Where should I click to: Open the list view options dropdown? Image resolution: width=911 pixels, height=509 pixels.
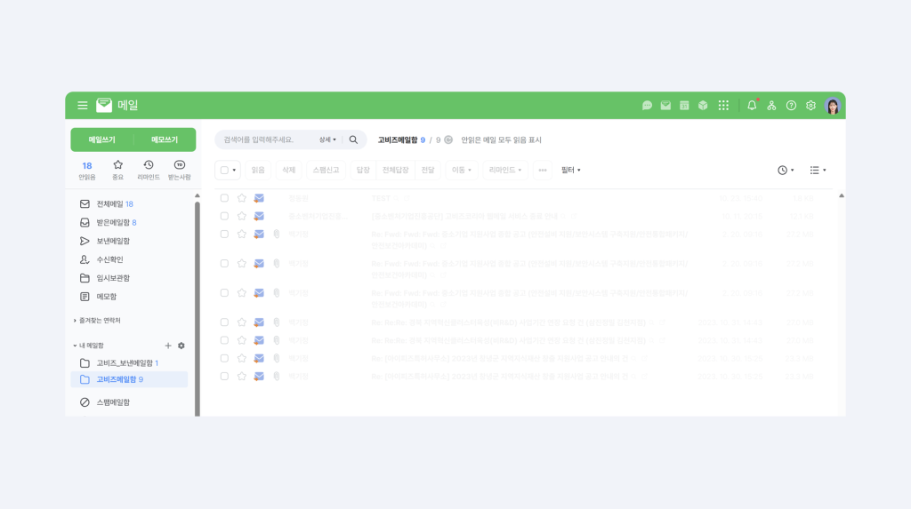coord(818,170)
